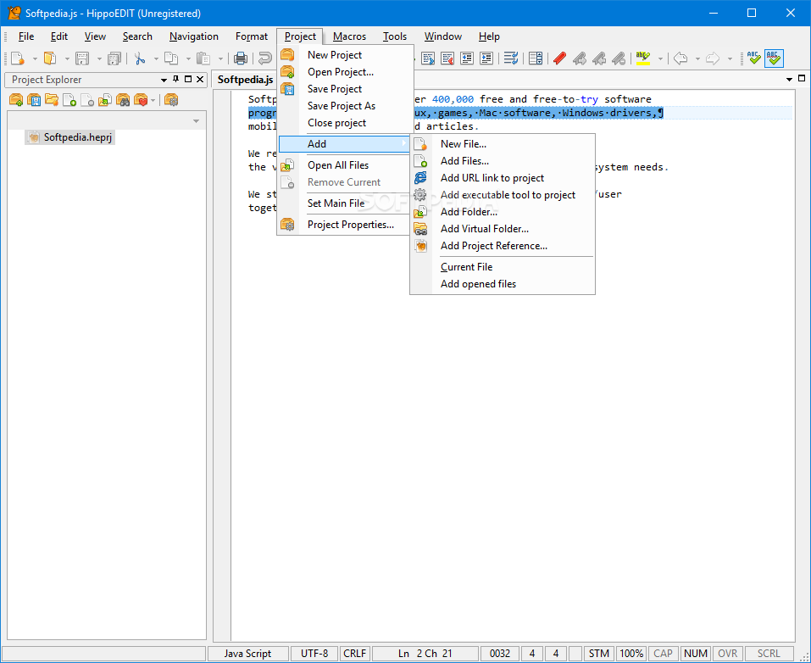Click the split view toolbar icon
811x663 pixels.
536,58
